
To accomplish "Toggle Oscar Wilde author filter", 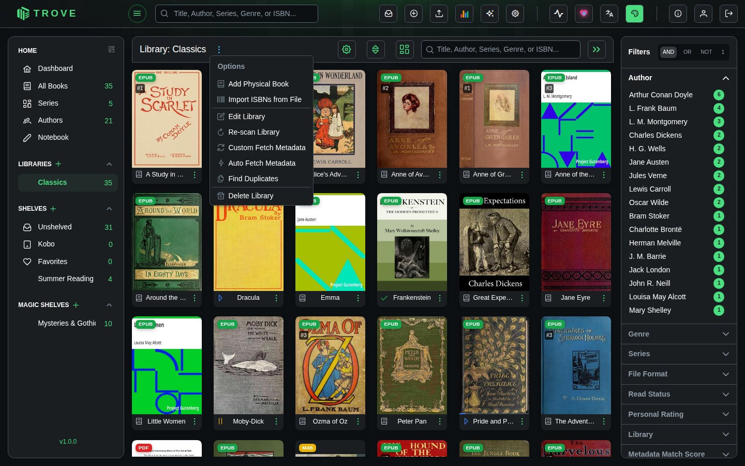I will 676,202.
